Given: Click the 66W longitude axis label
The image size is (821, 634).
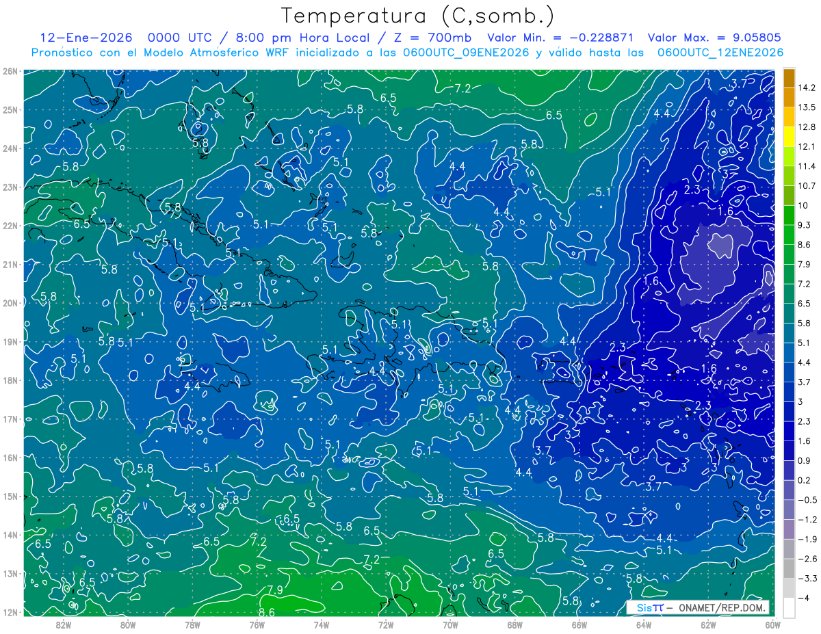Looking at the screenshot, I should coord(579,624).
